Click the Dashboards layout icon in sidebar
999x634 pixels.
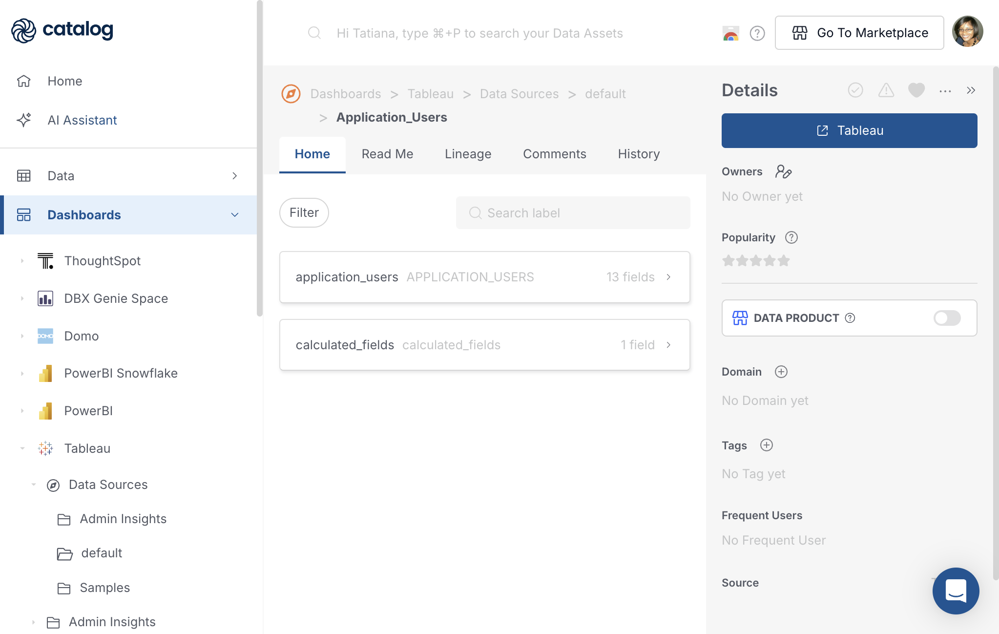(24, 215)
